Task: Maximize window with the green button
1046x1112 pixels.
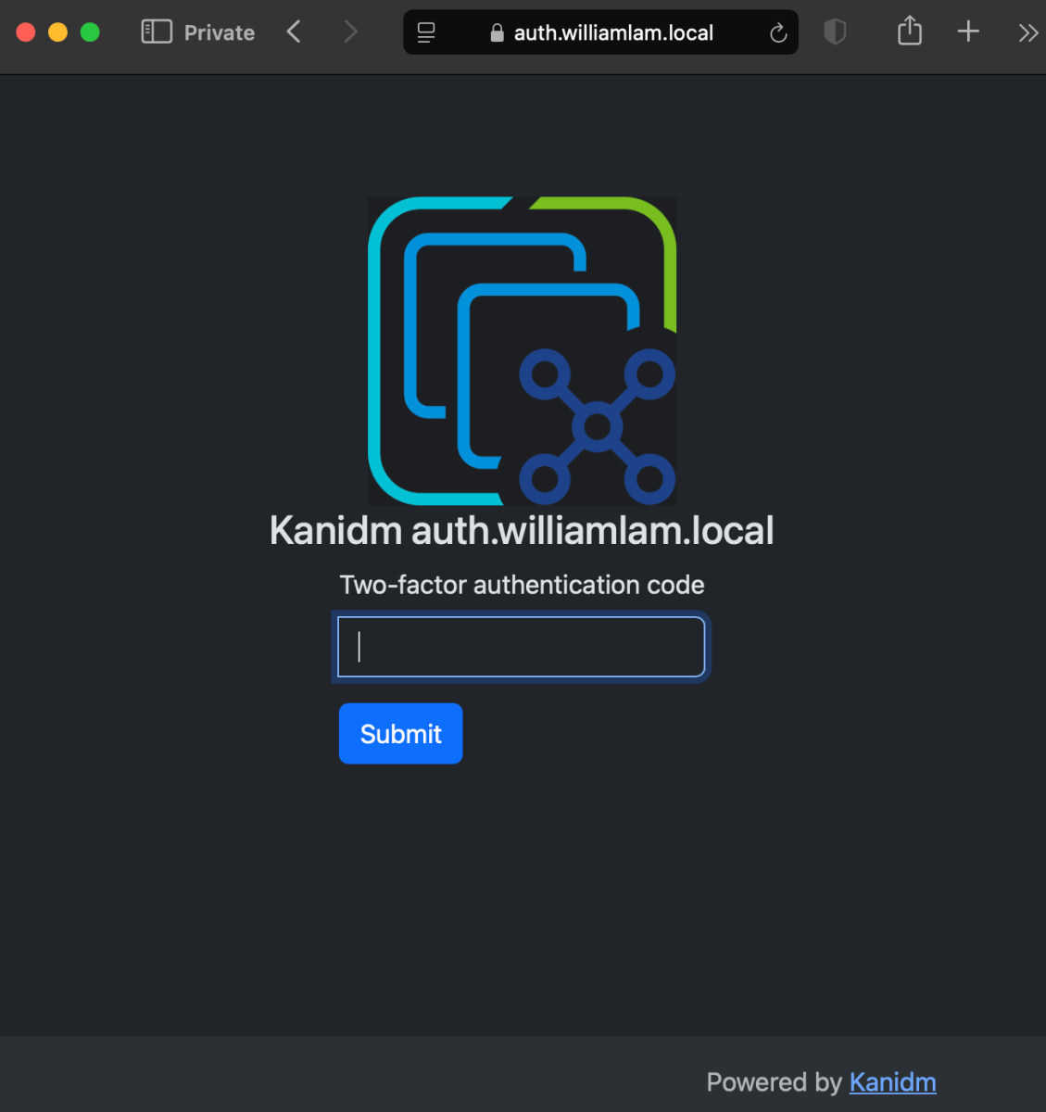Action: 90,32
